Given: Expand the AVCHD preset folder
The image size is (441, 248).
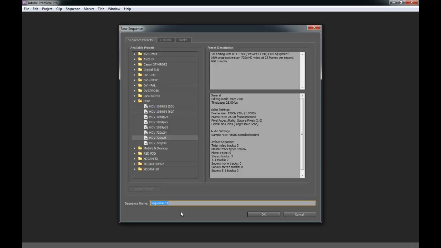Looking at the screenshot, I should 135,59.
